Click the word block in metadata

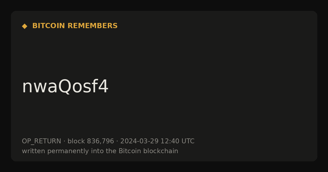click(x=76, y=141)
